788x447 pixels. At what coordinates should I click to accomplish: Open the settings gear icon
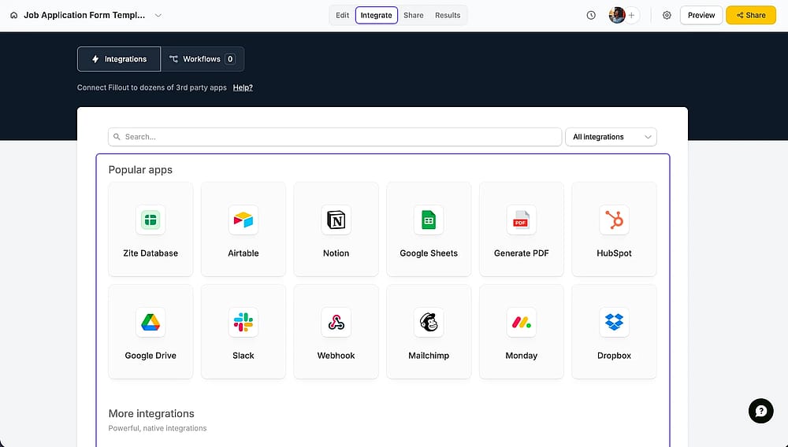(x=667, y=15)
